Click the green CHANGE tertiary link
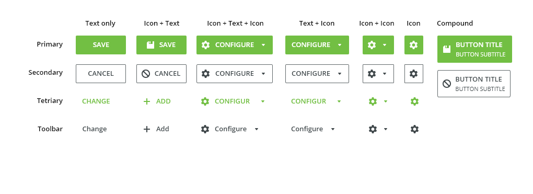Image resolution: width=533 pixels, height=194 pixels. (96, 101)
